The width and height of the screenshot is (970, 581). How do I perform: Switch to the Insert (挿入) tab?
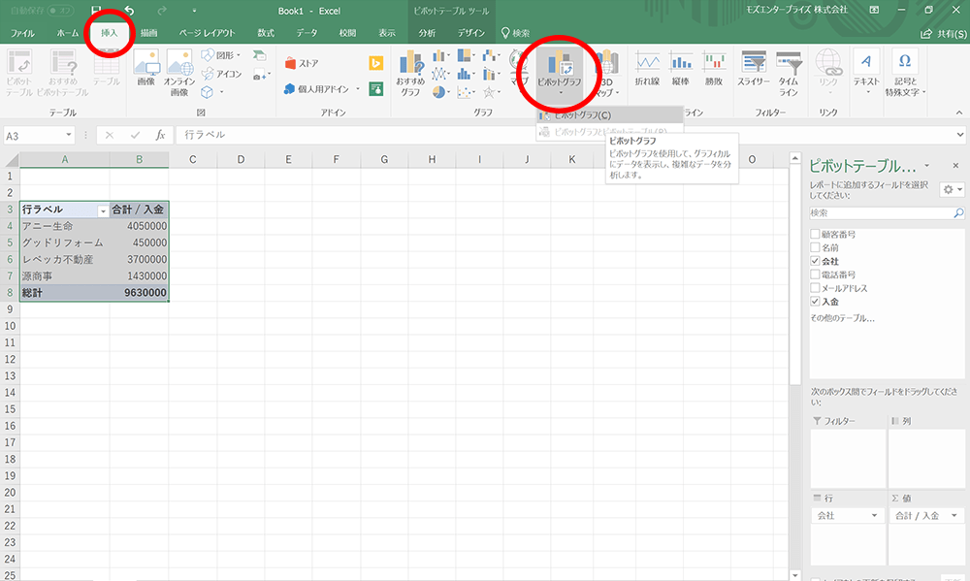[110, 33]
